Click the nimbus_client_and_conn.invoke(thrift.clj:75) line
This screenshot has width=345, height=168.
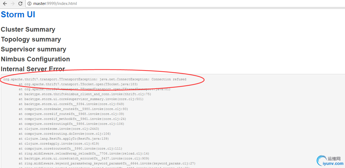[85, 94]
